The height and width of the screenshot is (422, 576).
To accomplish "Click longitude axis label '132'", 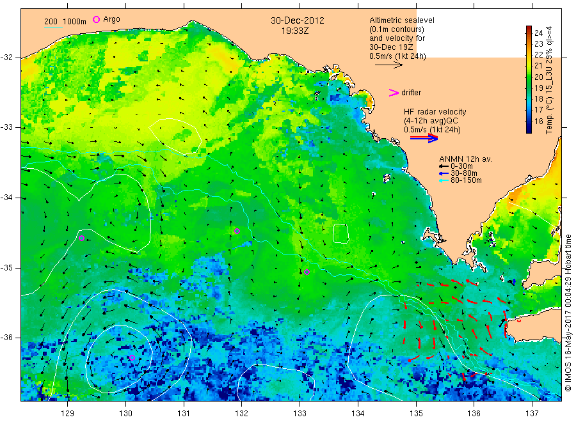I will [242, 414].
